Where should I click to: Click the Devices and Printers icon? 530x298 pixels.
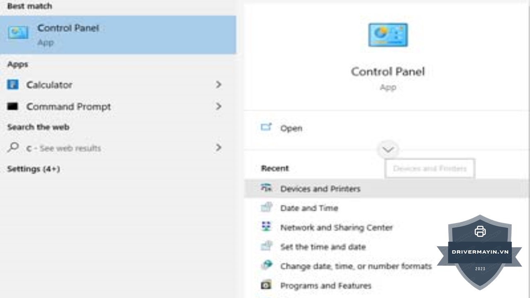coord(266,188)
